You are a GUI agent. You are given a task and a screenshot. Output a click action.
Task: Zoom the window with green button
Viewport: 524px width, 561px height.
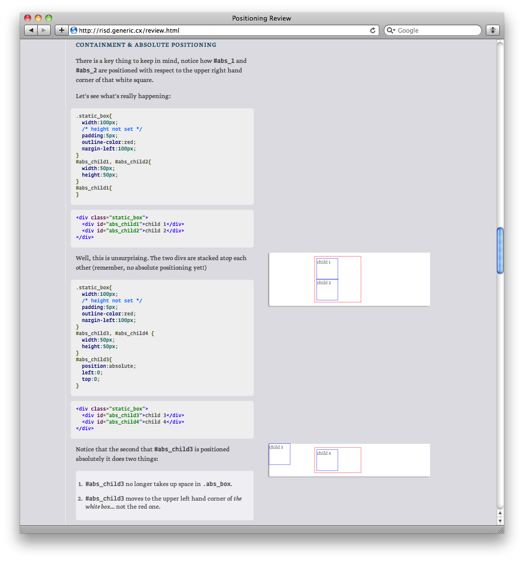pyautogui.click(x=49, y=18)
